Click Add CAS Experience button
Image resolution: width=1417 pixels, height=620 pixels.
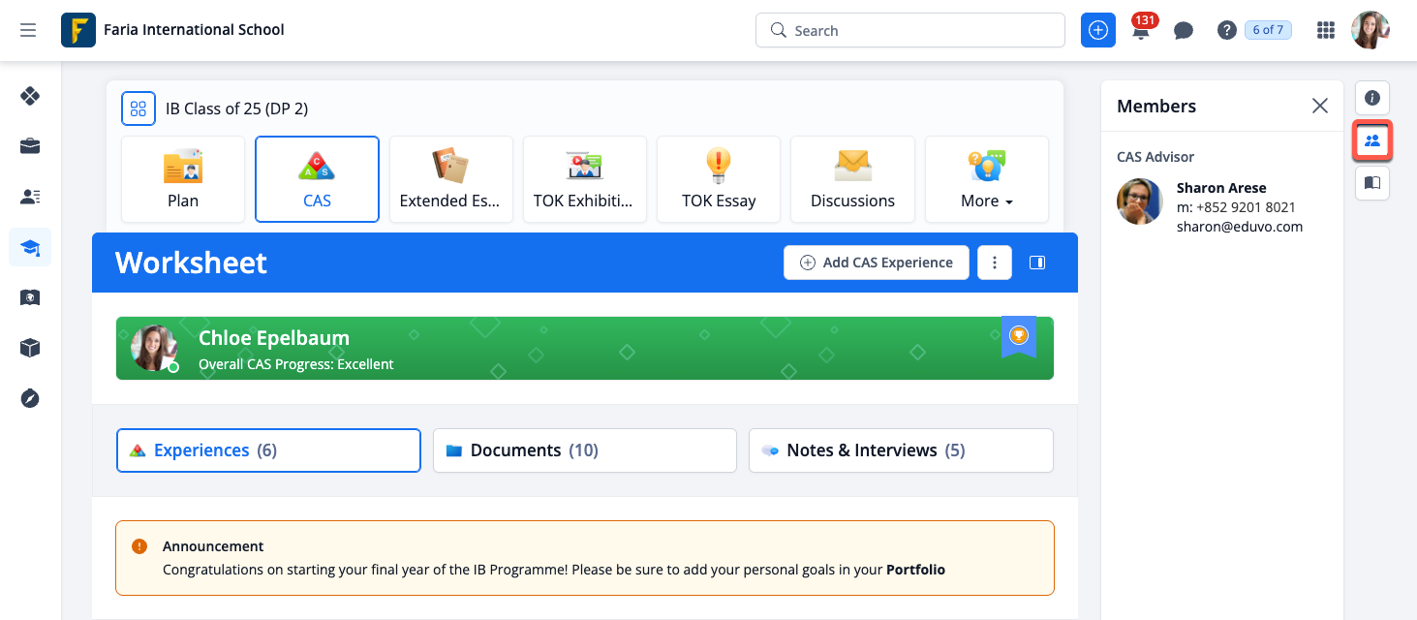[876, 263]
